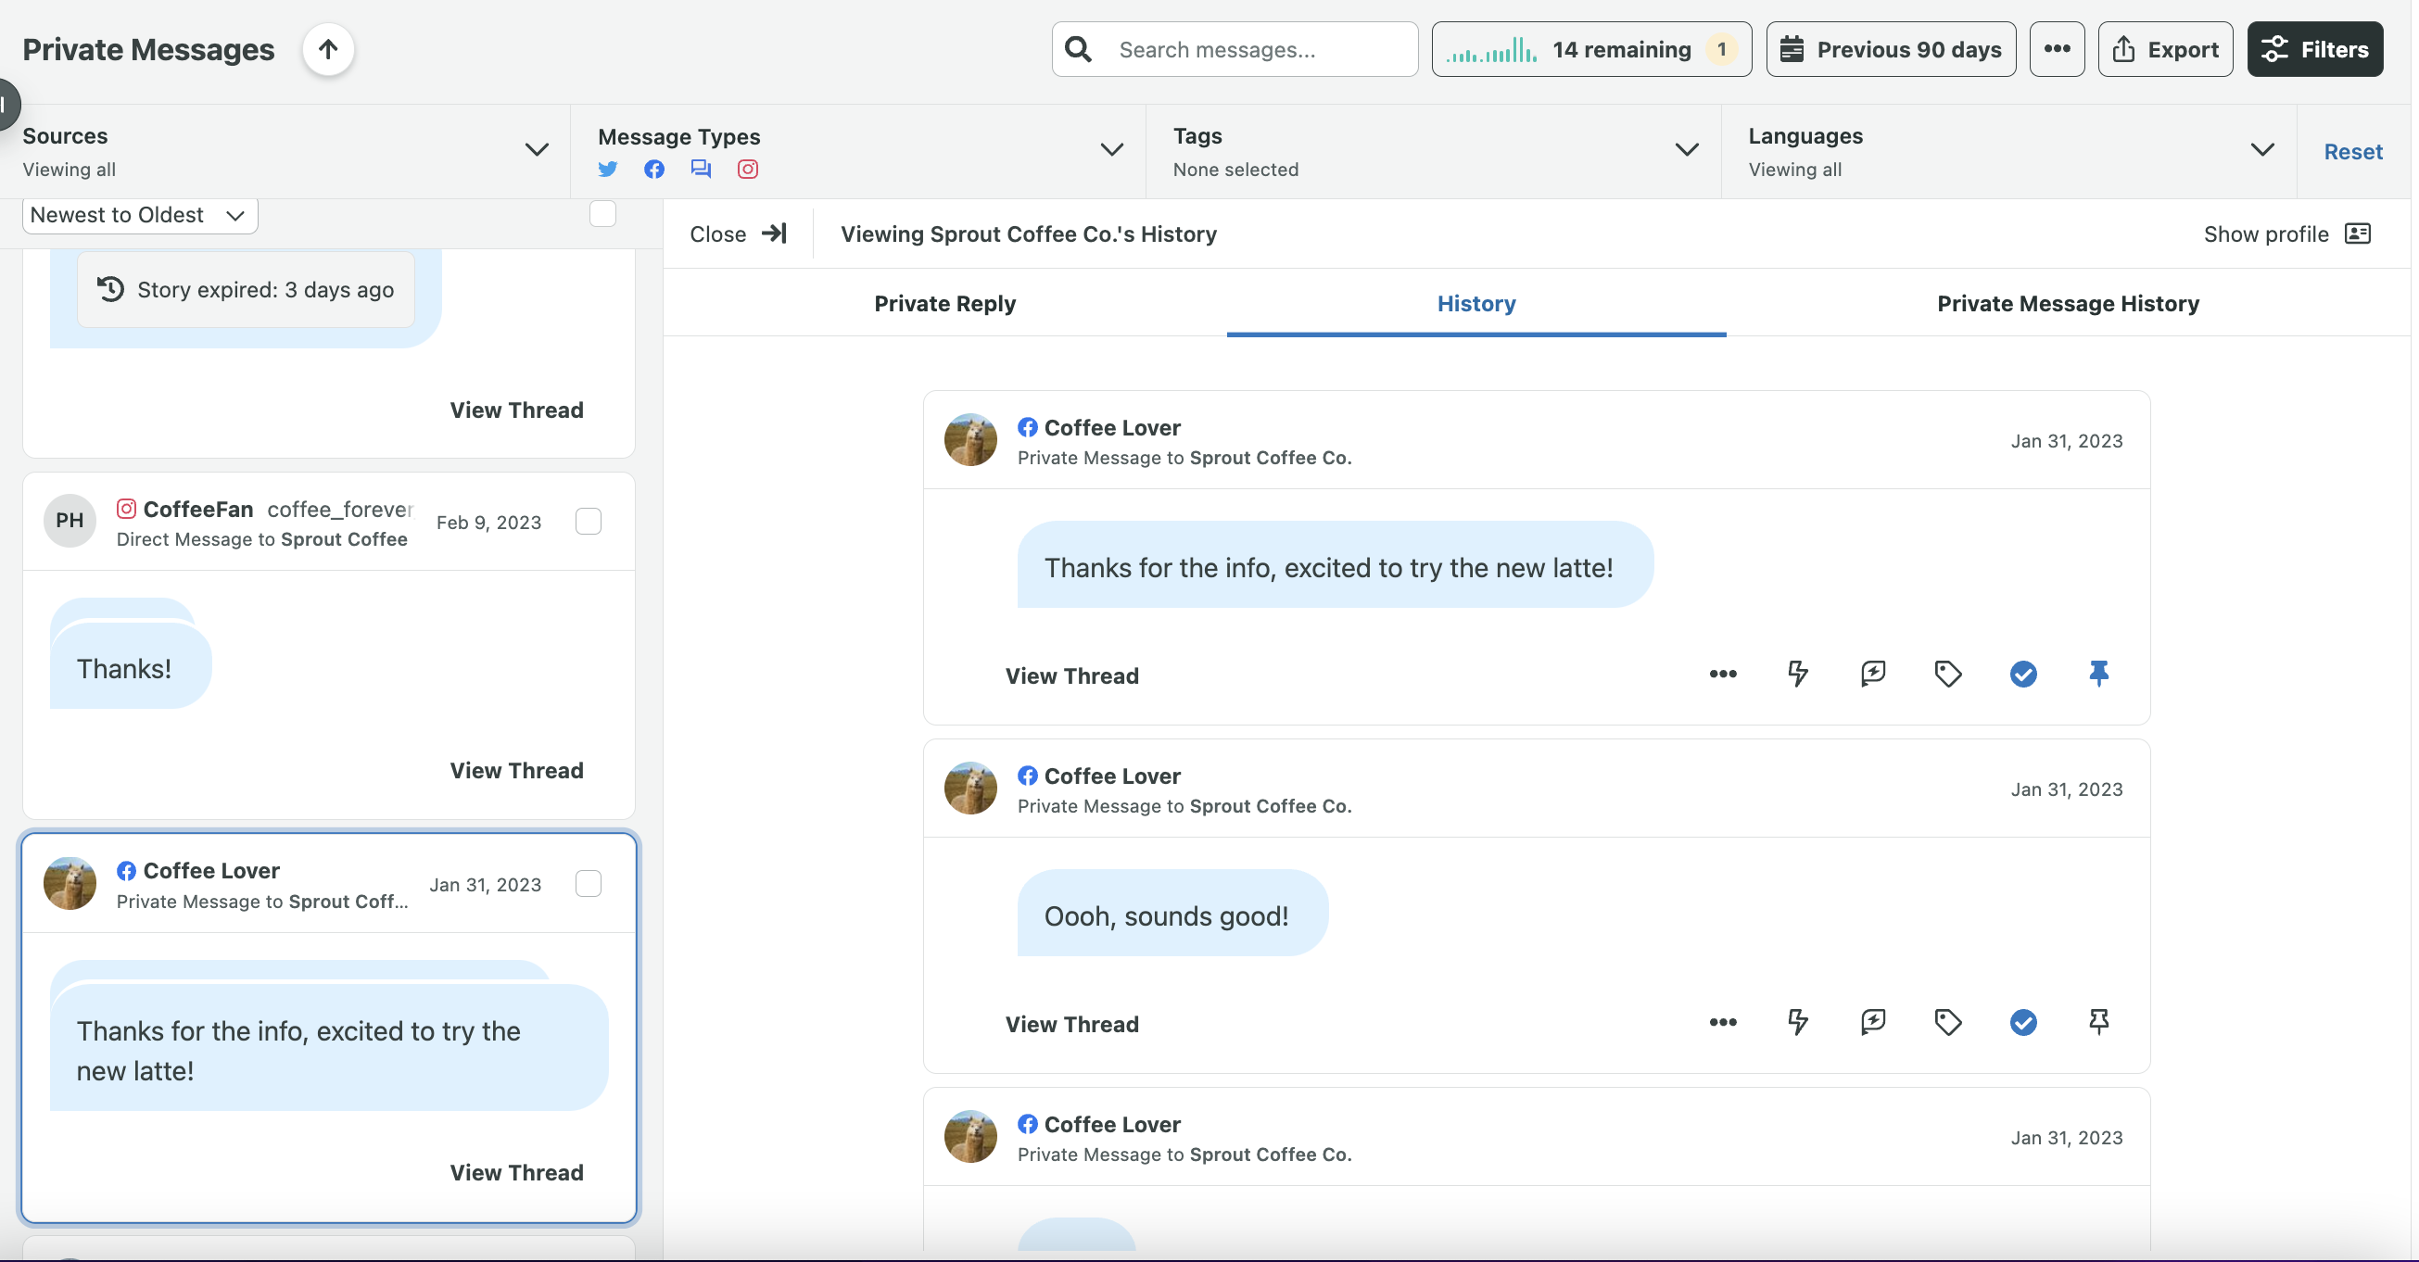View Thread on the CoffeeFan 'Thanks!' message
Image resolution: width=2419 pixels, height=1262 pixels.
pyautogui.click(x=516, y=770)
